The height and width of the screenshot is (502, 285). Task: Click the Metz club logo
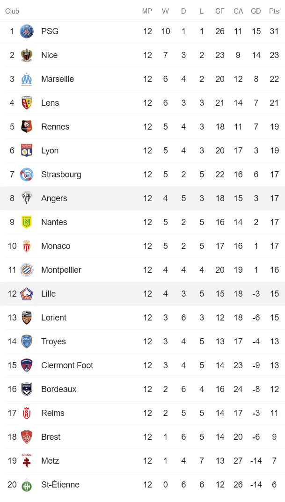[x=27, y=461]
